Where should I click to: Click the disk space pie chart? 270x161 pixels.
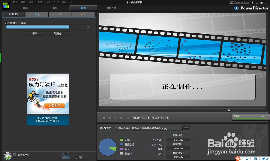pyautogui.click(x=108, y=147)
